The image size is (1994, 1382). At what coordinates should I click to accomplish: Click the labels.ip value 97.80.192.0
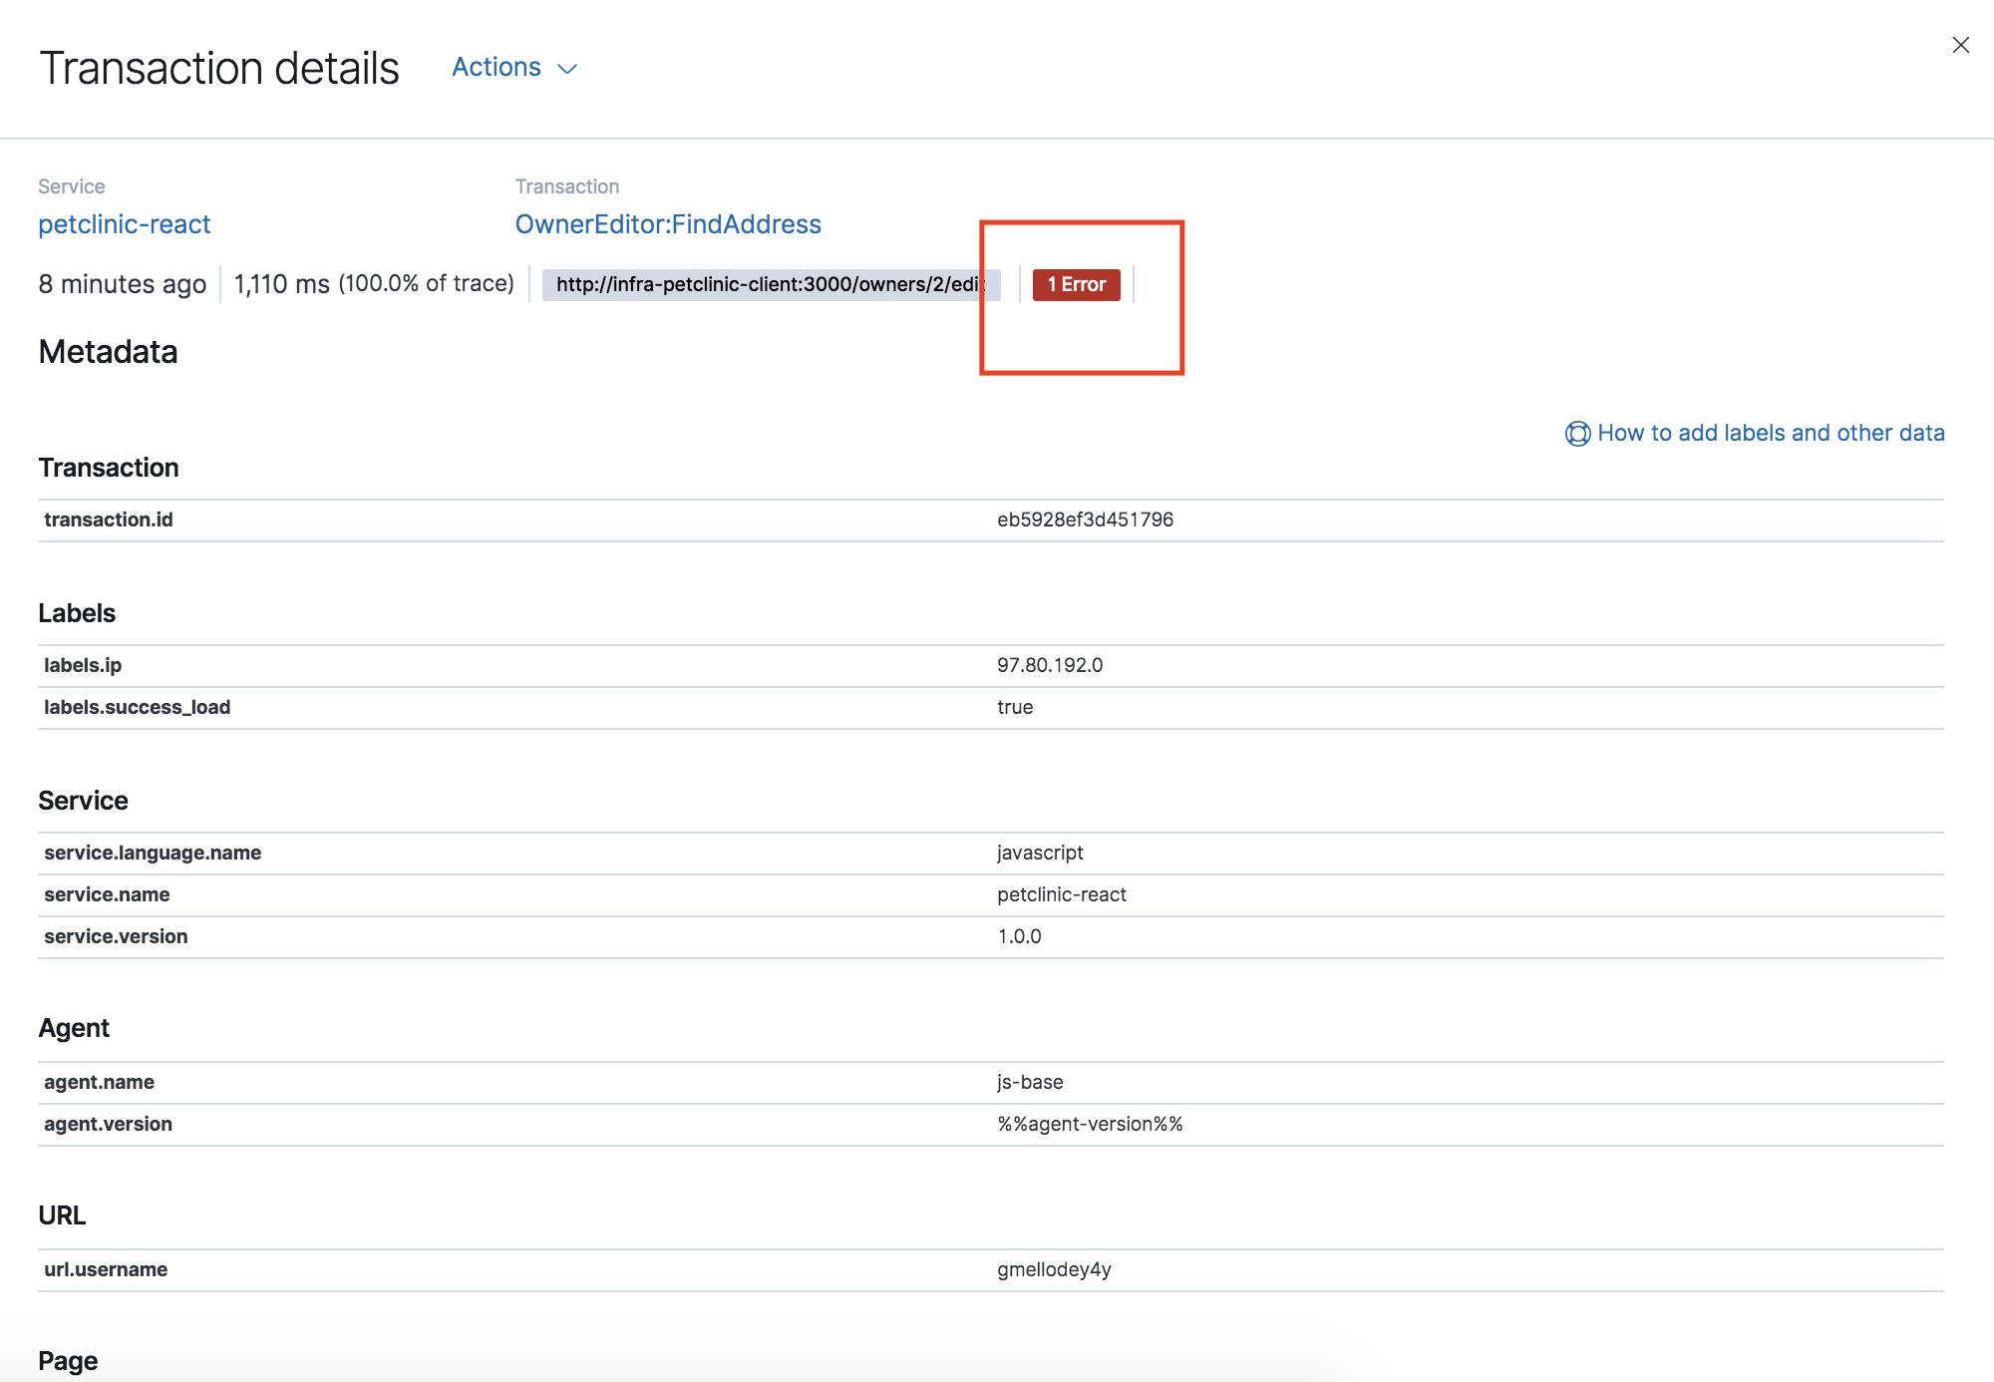click(1050, 665)
